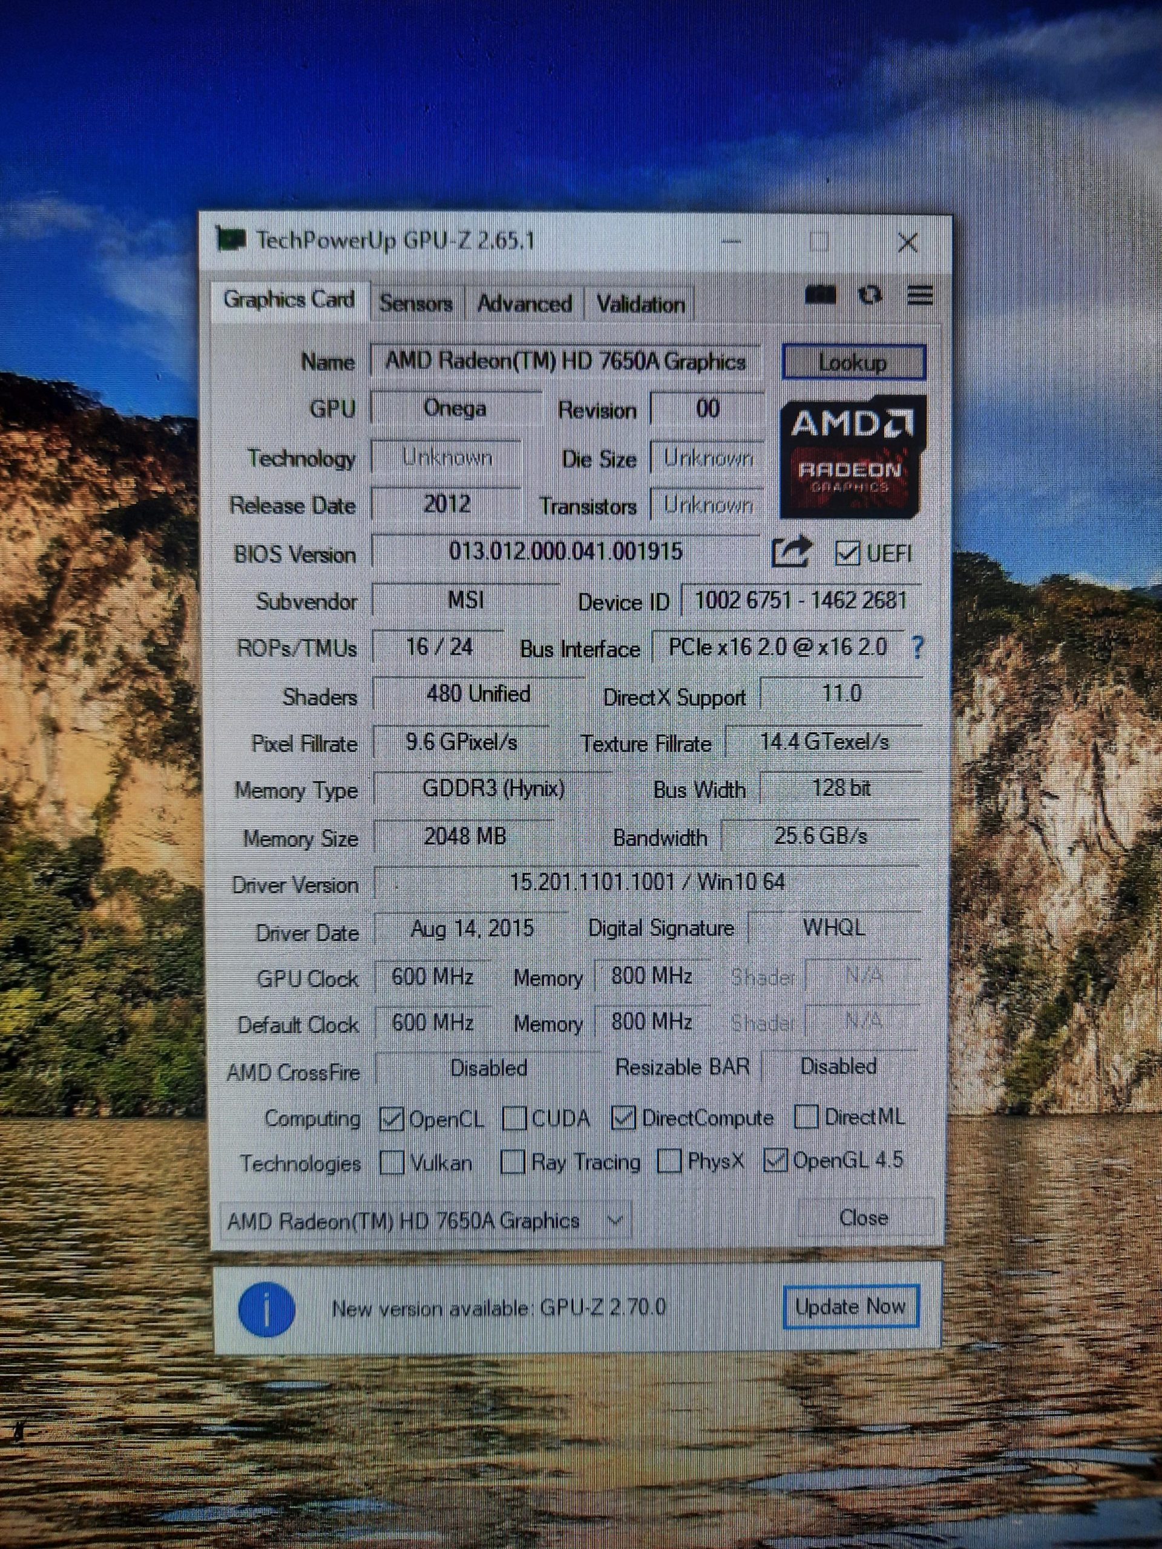Screen dimensions: 1162x1549
Task: Toggle the DirectCompute checkbox
Action: 623,1117
